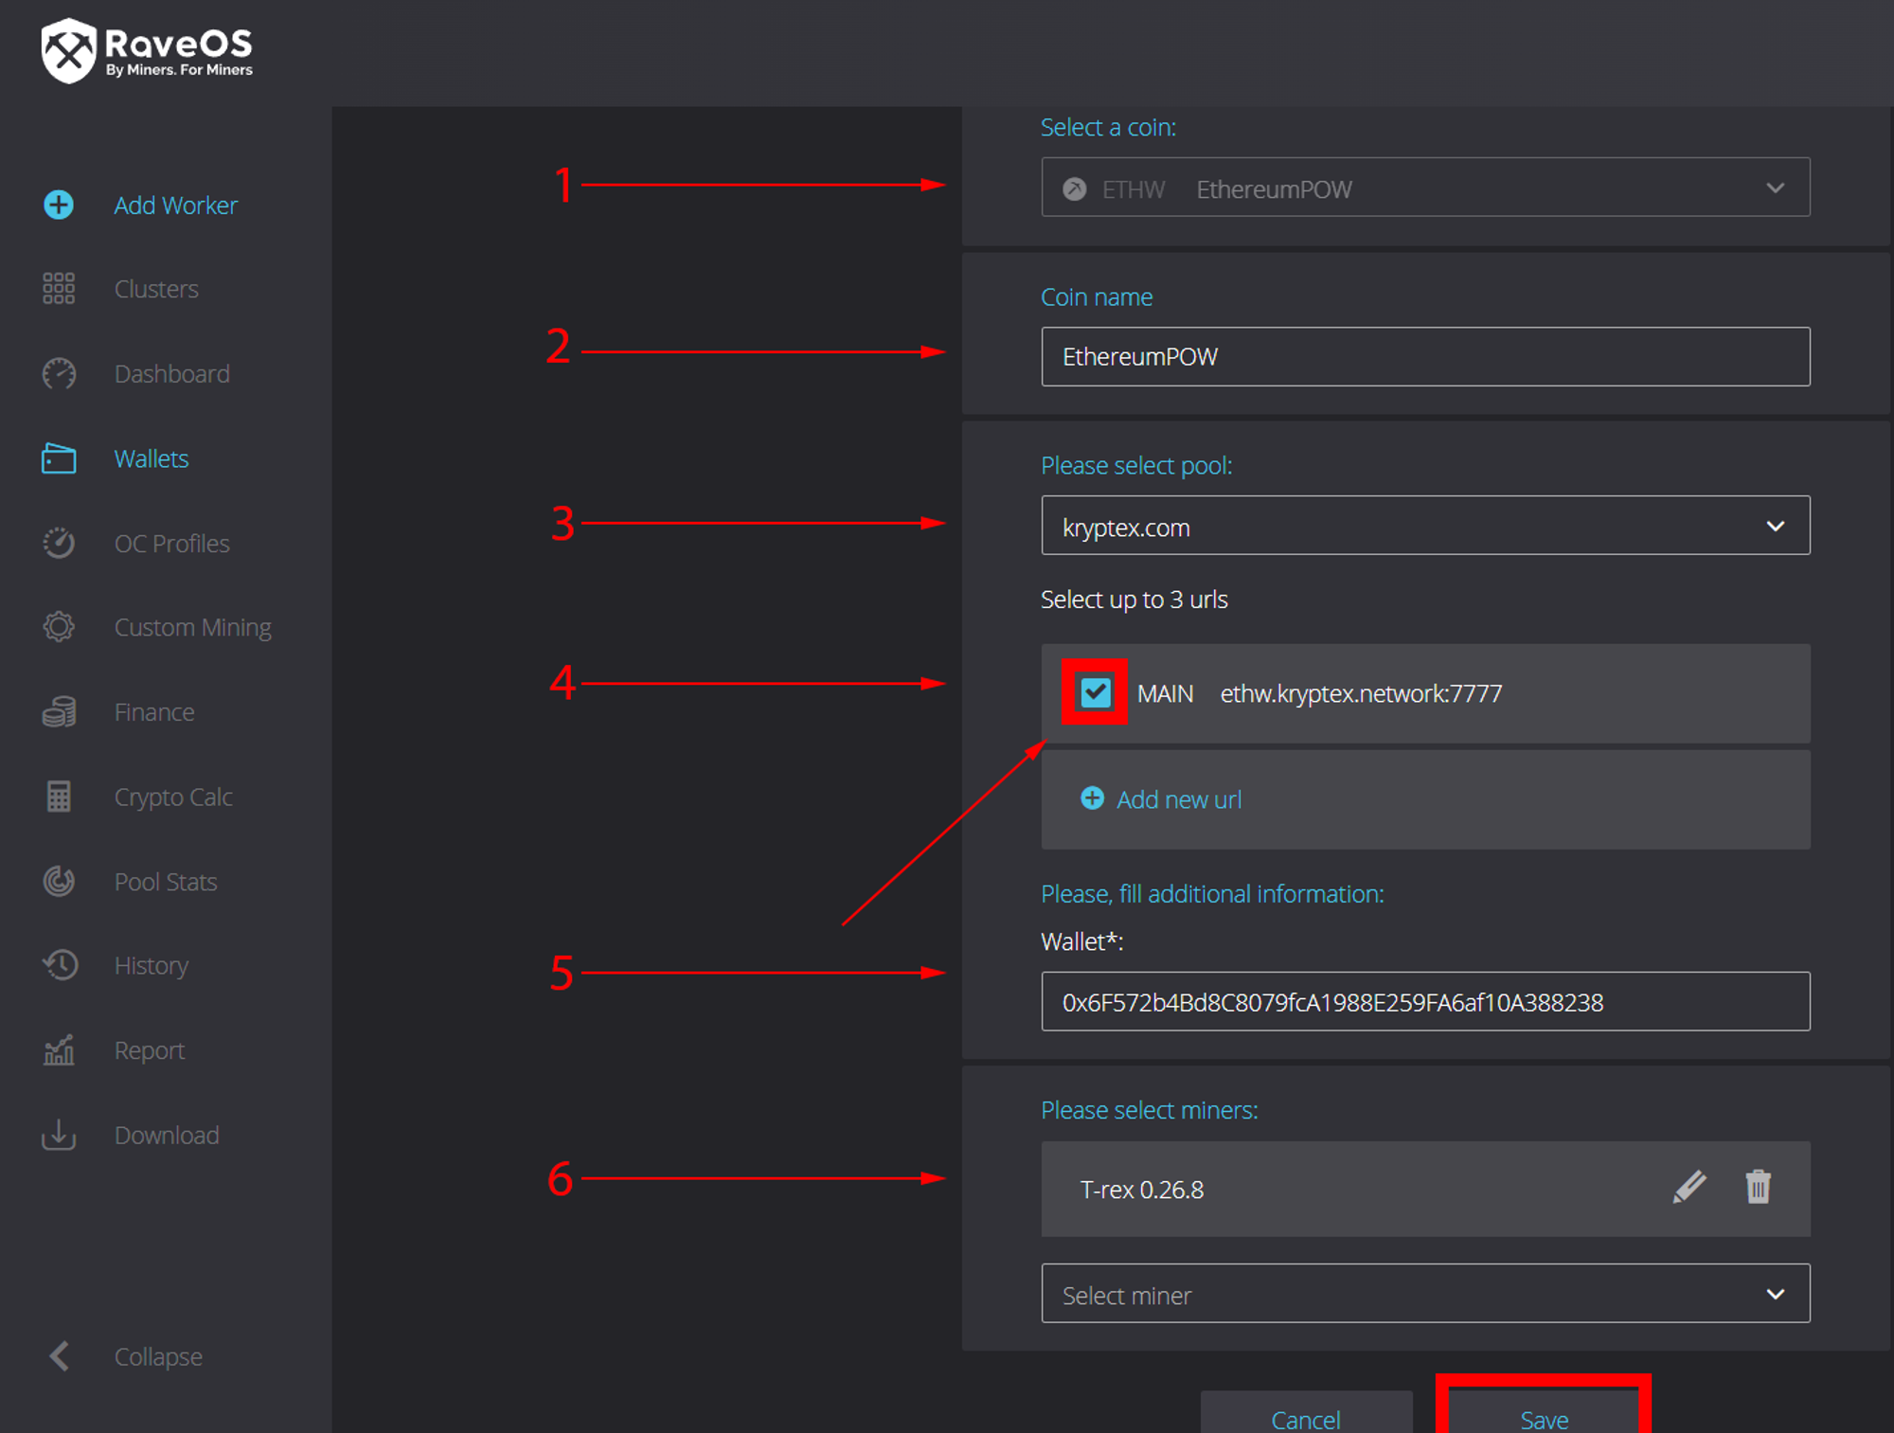Screen dimensions: 1894x1433
Task: Click the Wallet address input field
Action: coord(1425,1001)
